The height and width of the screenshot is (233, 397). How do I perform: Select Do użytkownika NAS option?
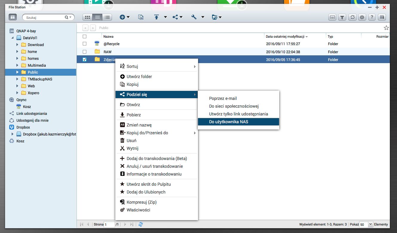click(x=238, y=122)
